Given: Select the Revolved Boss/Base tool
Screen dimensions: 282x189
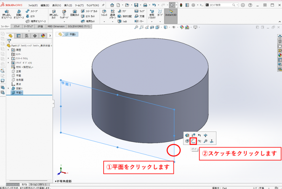Looking at the screenshot, I should (18, 14).
